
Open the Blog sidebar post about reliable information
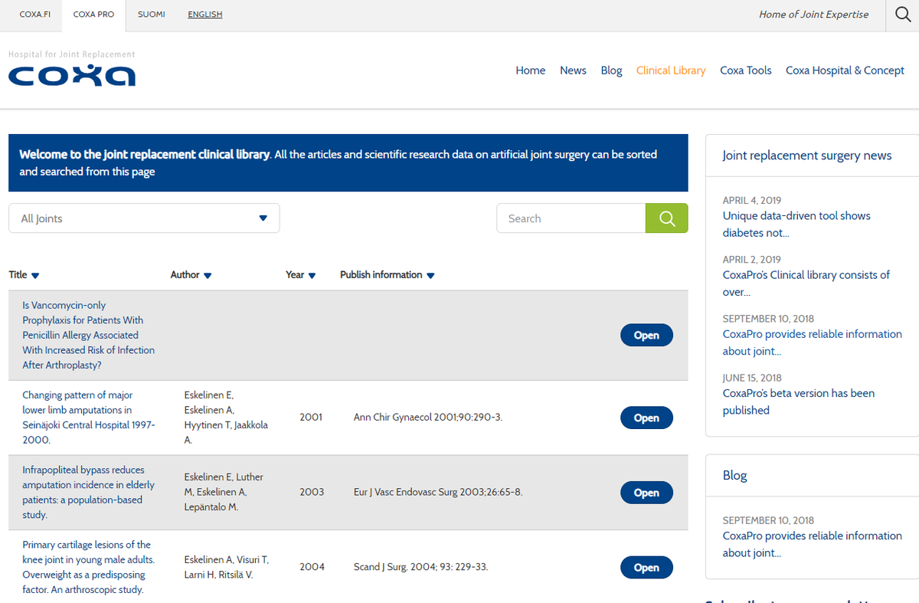pos(813,544)
